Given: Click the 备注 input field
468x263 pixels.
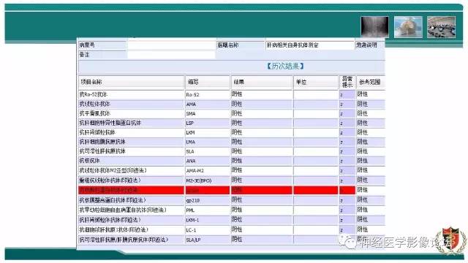Looking at the screenshot, I should pyautogui.click(x=171, y=55).
